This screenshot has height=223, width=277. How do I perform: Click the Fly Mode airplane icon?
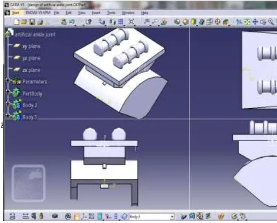pyautogui.click(x=239, y=22)
